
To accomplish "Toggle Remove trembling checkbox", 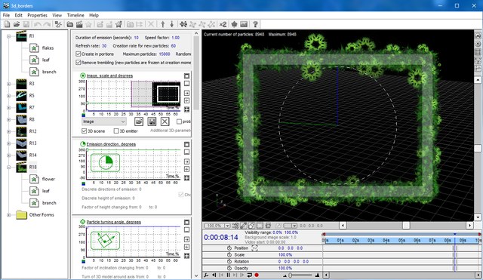I will [78, 62].
